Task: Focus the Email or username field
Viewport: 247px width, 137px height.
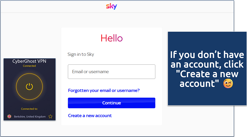Action: pos(112,72)
